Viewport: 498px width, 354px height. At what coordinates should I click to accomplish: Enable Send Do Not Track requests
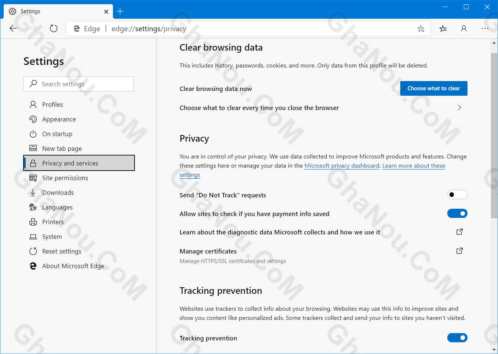coord(457,195)
